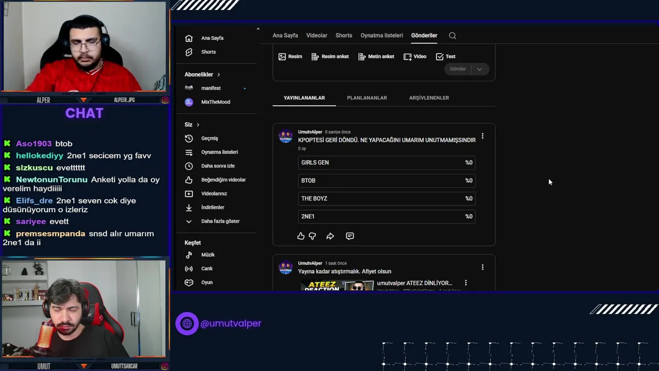The height and width of the screenshot is (371, 659).
Task: Open Müzik under Keşfet
Action: point(208,255)
